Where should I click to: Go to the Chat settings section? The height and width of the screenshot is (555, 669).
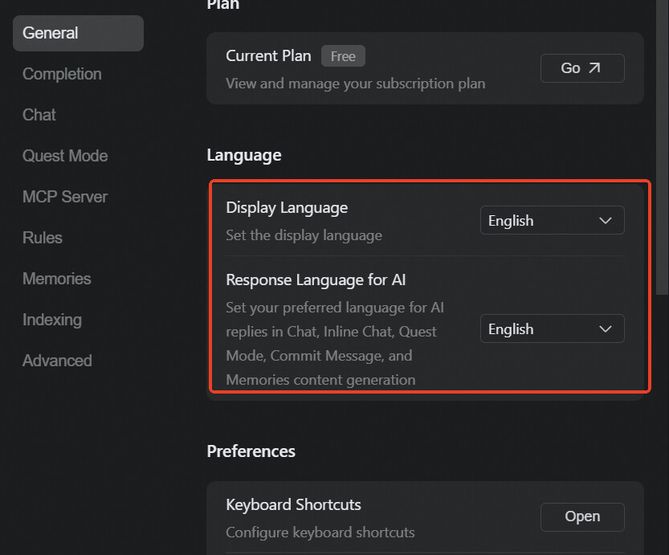click(39, 115)
